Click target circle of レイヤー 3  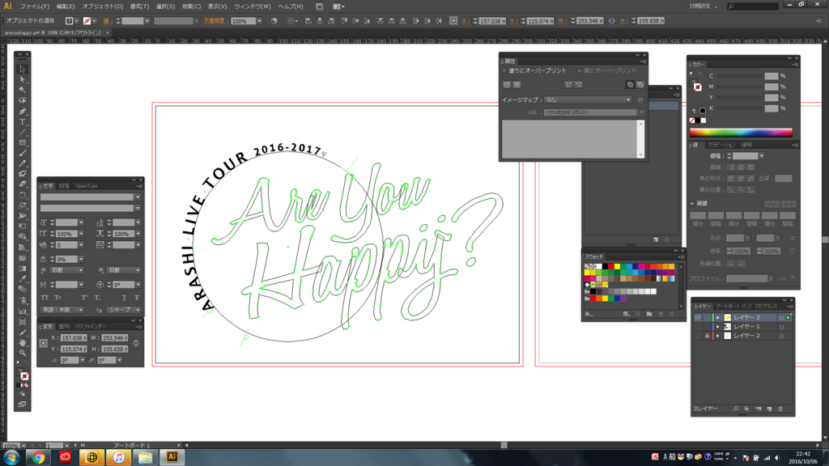pyautogui.click(x=781, y=317)
